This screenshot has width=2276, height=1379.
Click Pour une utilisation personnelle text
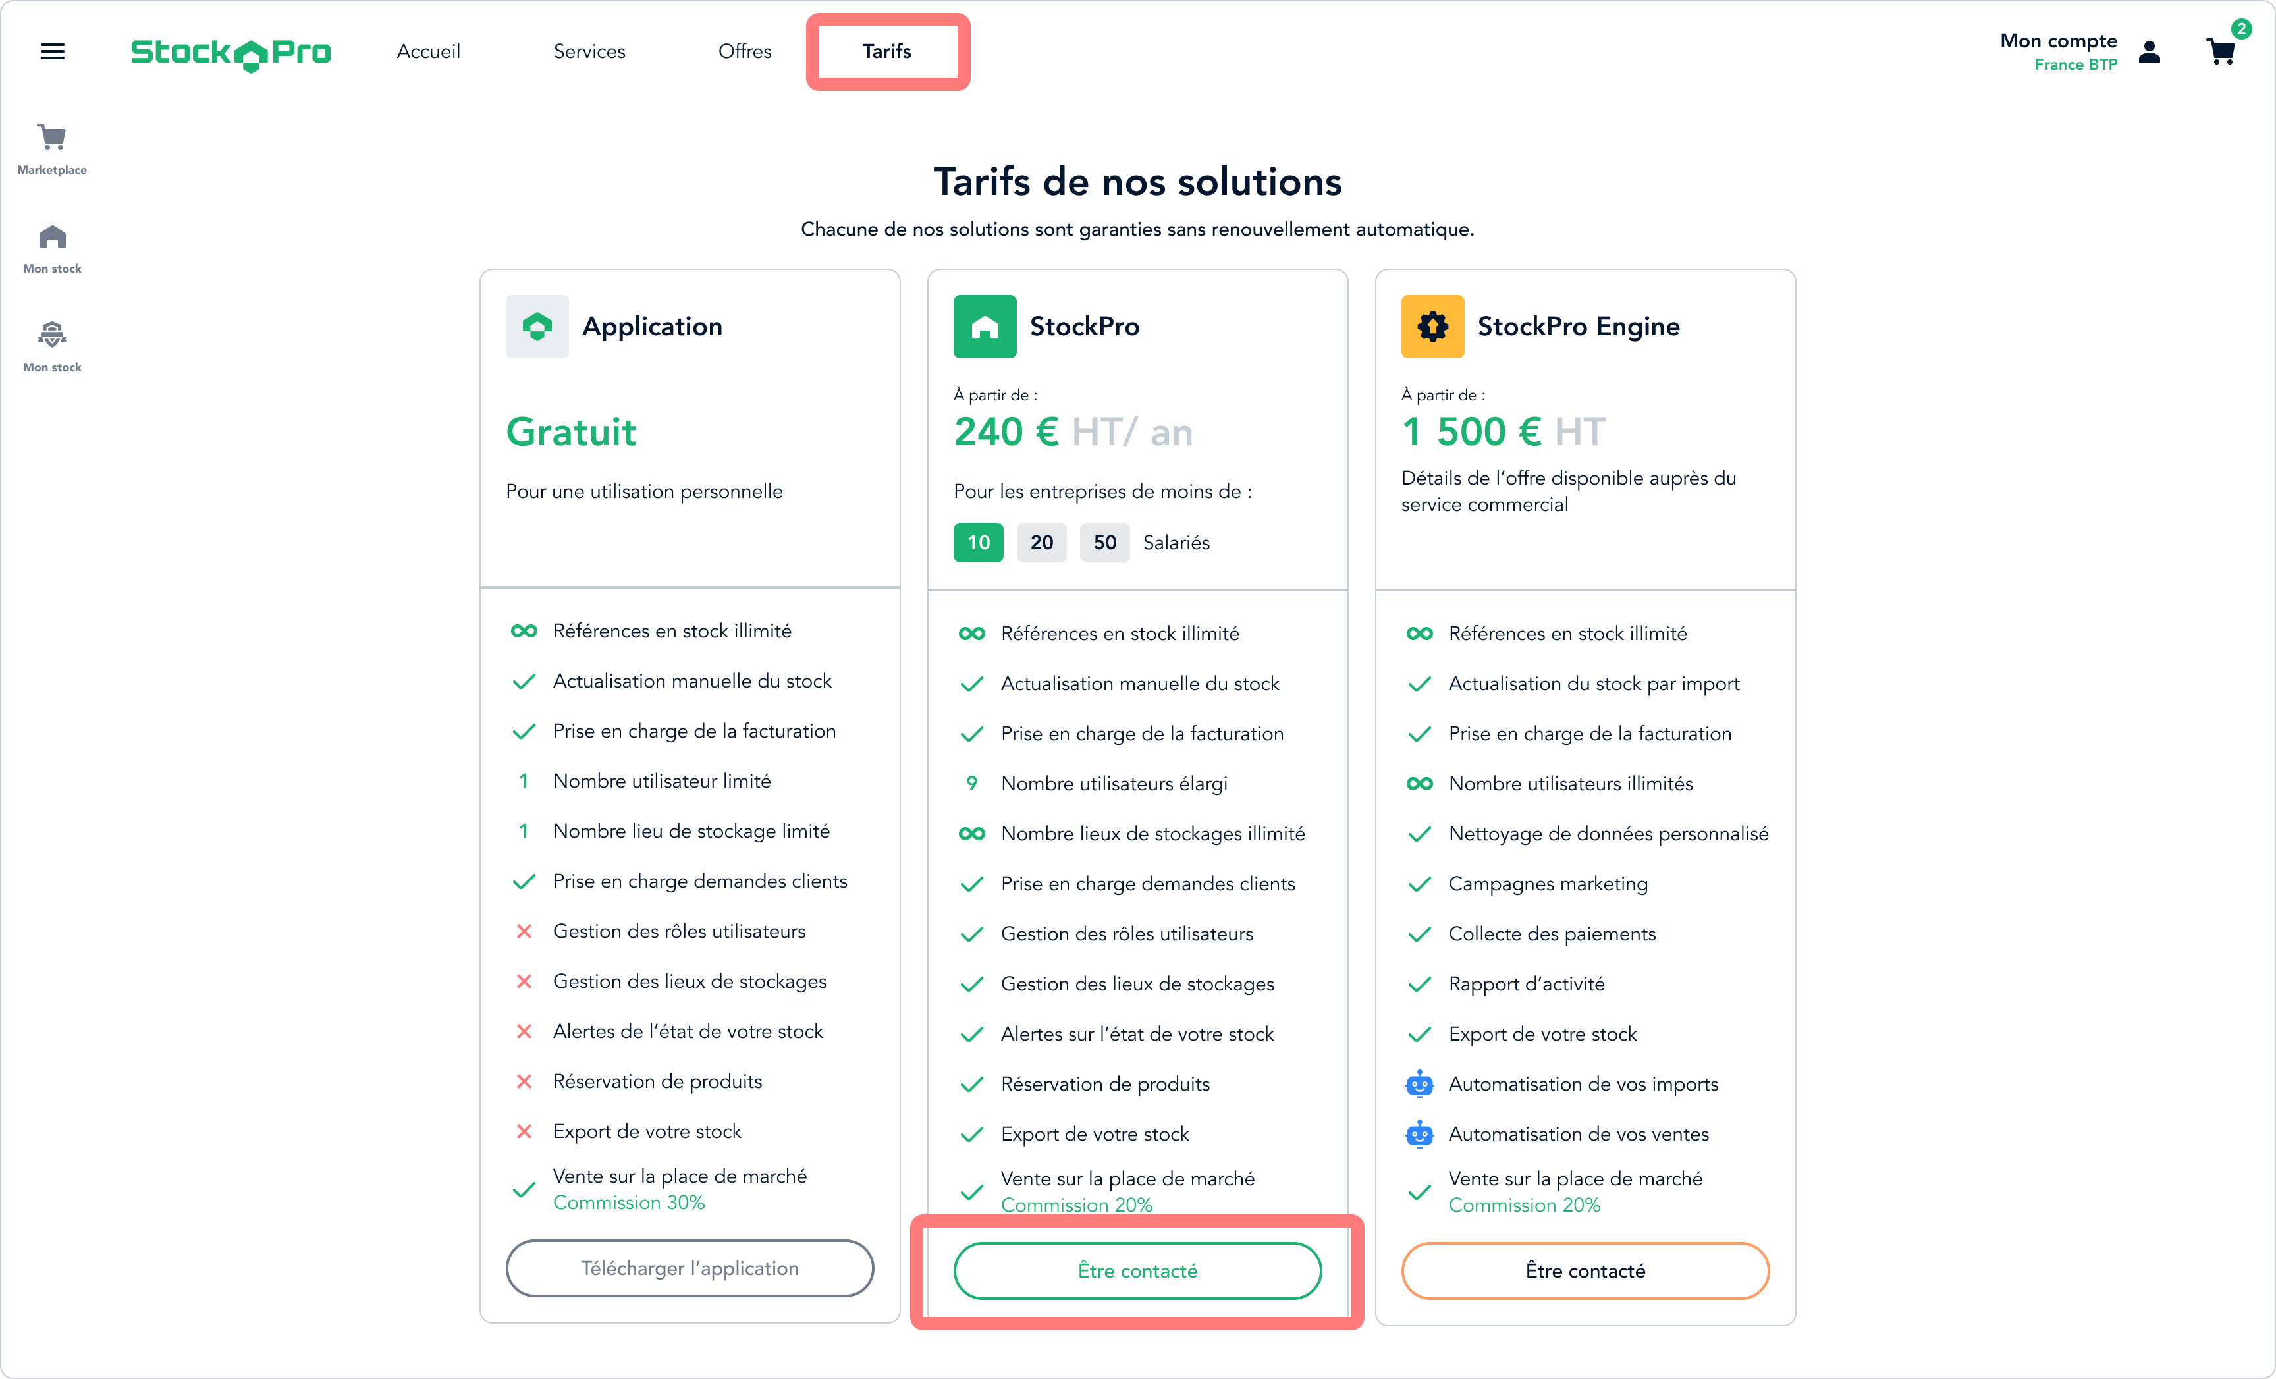pos(644,491)
